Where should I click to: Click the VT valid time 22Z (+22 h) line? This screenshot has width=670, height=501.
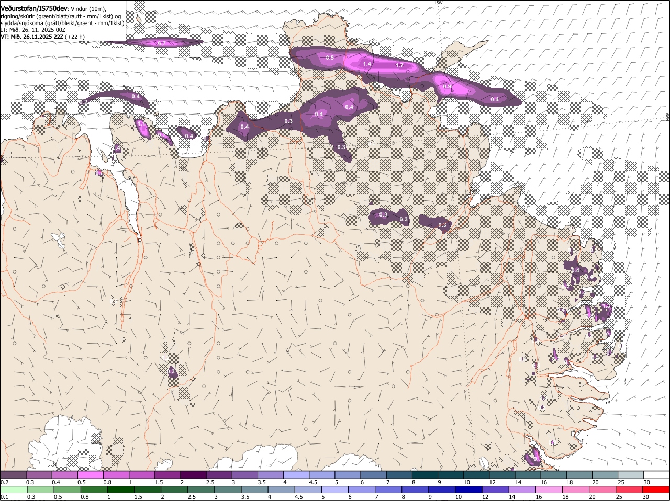click(x=42, y=37)
